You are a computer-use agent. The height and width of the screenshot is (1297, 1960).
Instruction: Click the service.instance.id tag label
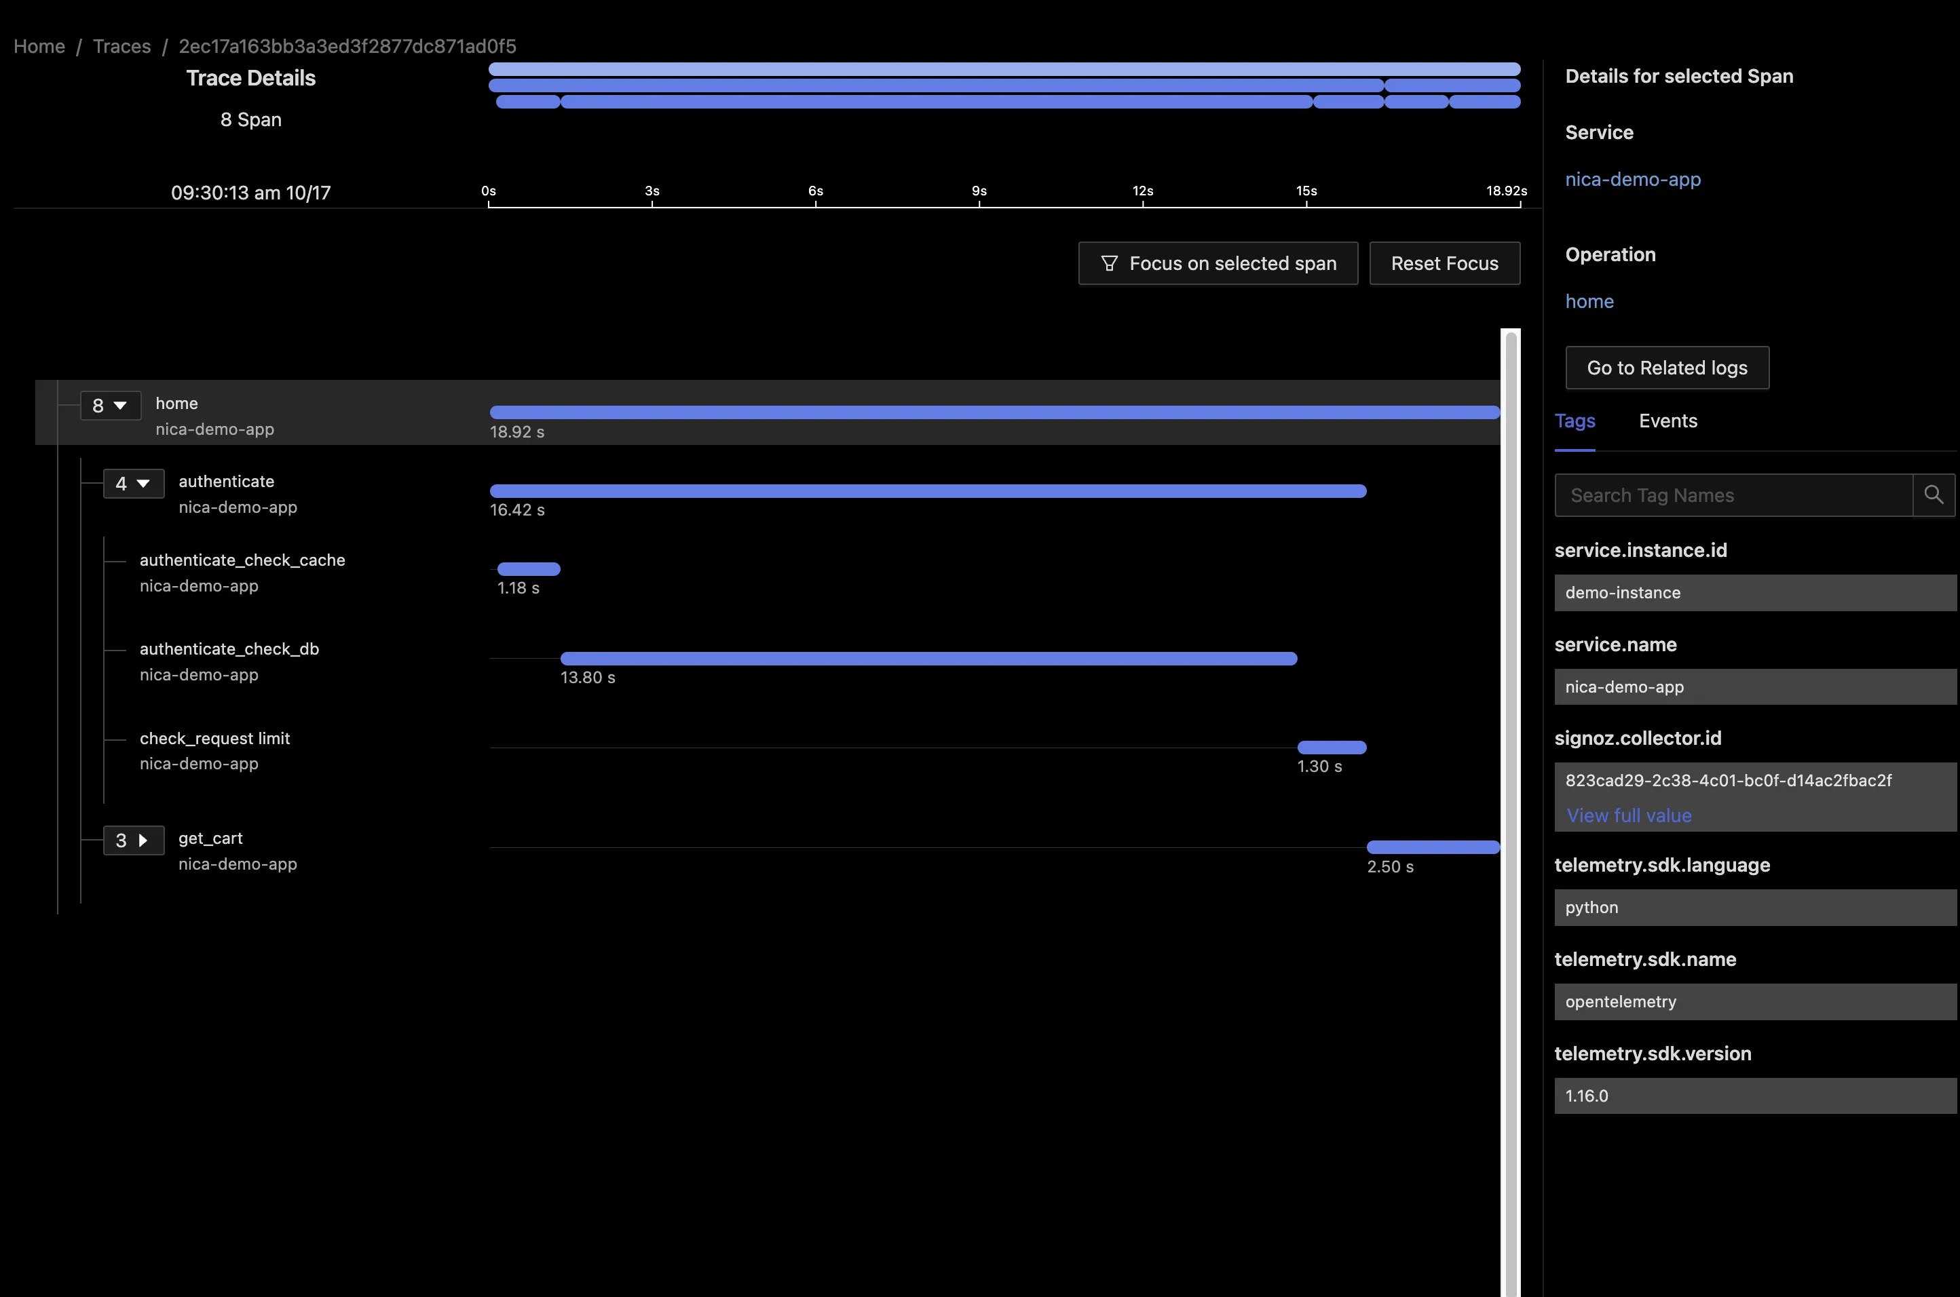click(x=1640, y=550)
